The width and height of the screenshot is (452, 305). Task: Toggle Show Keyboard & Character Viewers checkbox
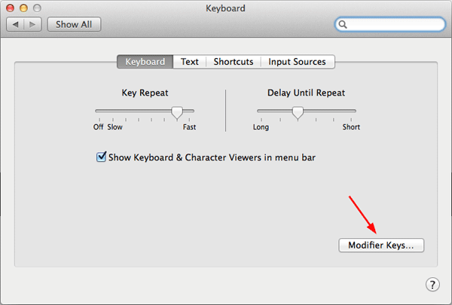coord(101,157)
